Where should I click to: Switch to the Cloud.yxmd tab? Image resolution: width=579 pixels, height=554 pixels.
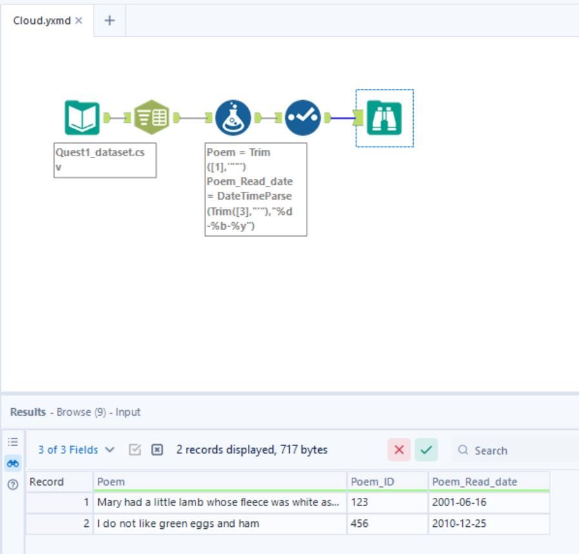coord(41,21)
